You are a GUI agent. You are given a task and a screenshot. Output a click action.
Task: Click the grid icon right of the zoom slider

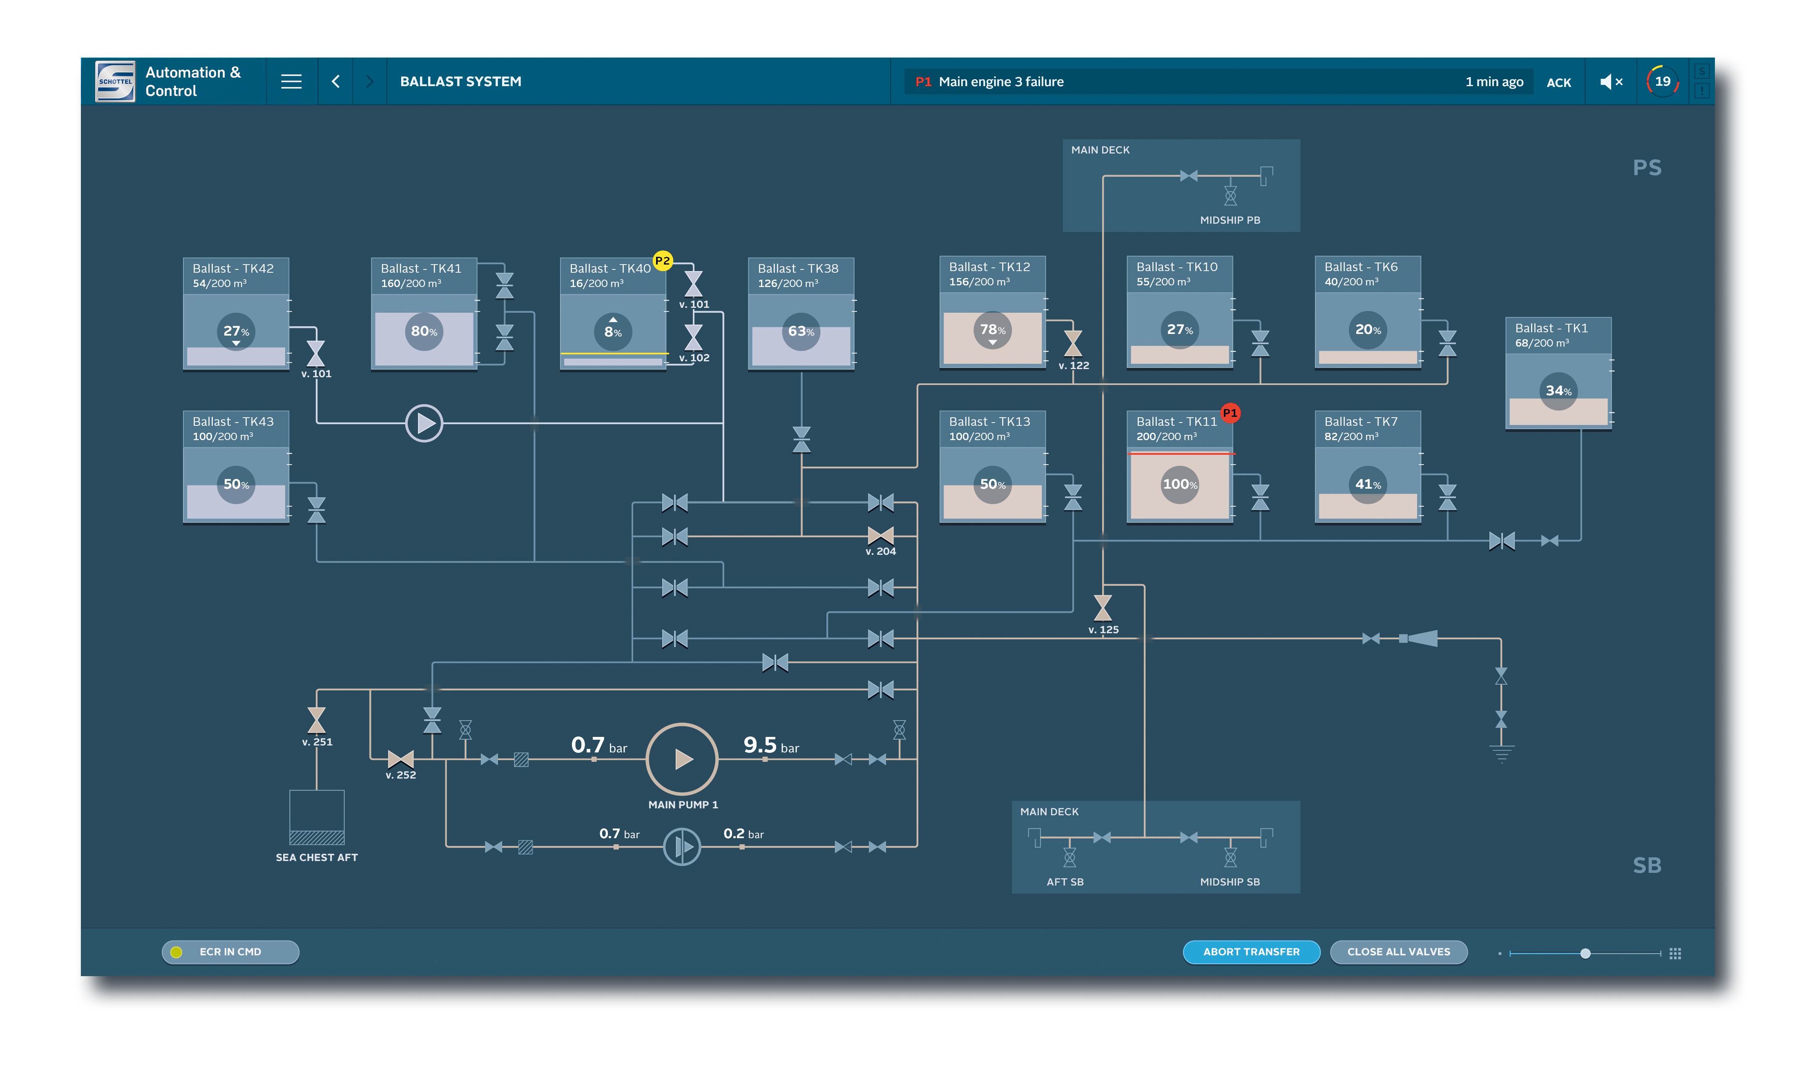[x=1675, y=953]
